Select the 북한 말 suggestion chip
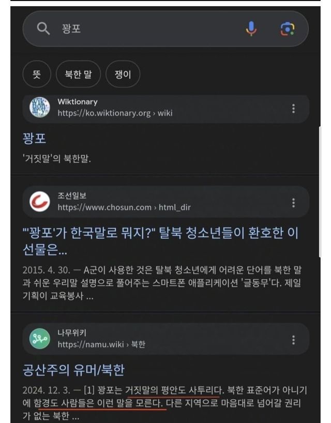 (78, 74)
